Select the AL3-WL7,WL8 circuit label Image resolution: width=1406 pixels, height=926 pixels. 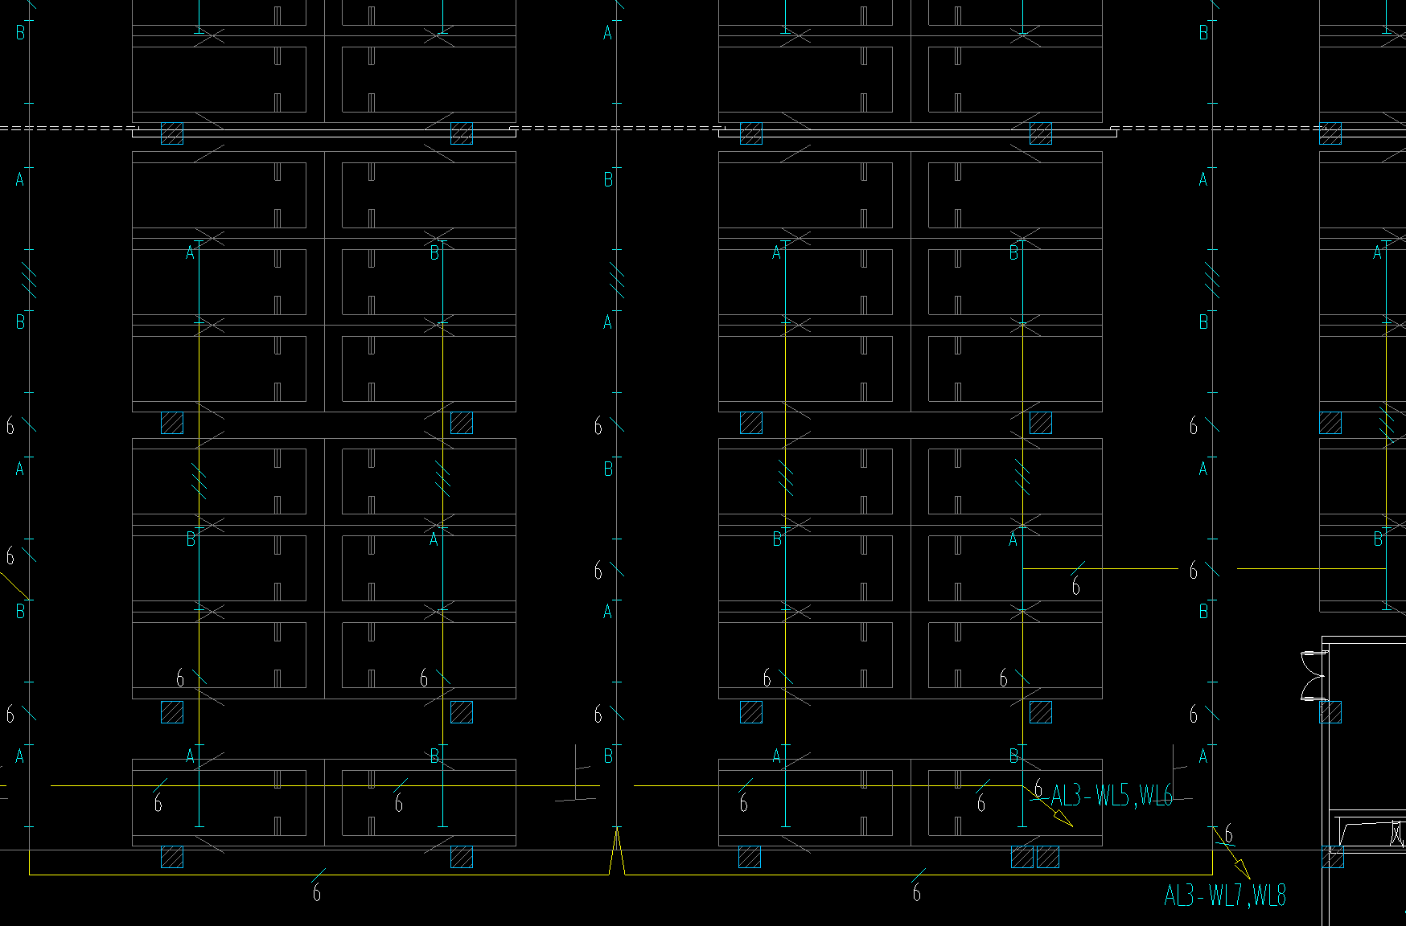pyautogui.click(x=1225, y=895)
